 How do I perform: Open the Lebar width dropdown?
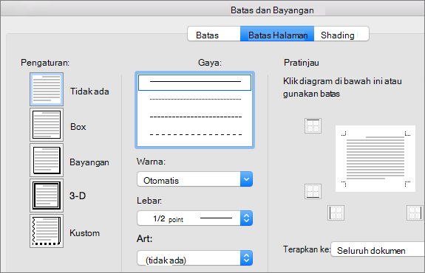[195, 218]
